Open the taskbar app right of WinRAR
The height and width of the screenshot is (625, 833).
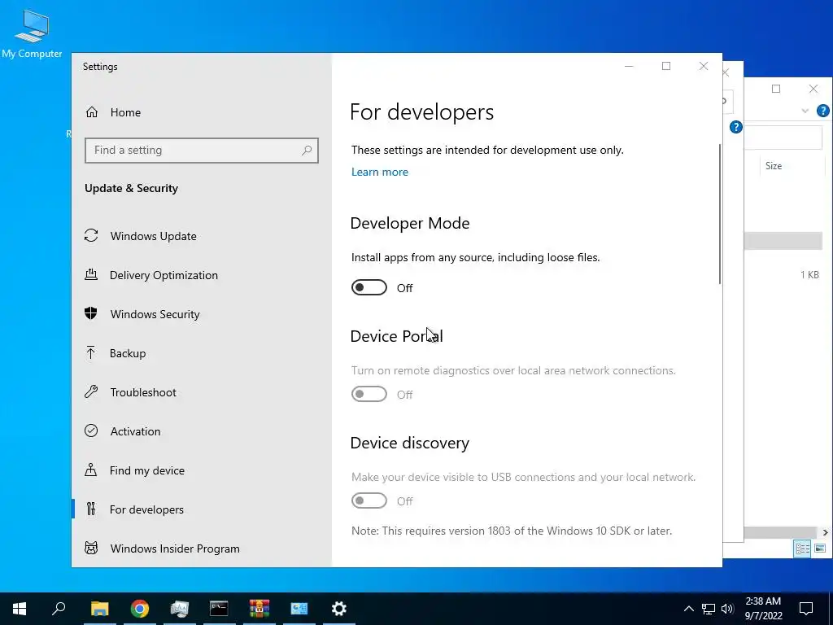[299, 609]
